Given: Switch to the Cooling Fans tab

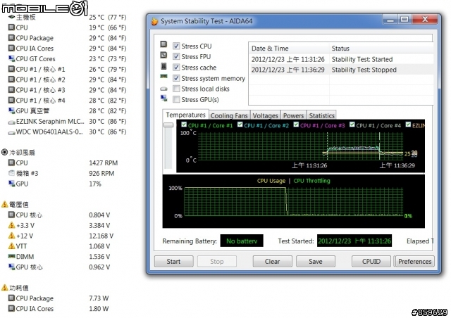Looking at the screenshot, I should tap(229, 115).
